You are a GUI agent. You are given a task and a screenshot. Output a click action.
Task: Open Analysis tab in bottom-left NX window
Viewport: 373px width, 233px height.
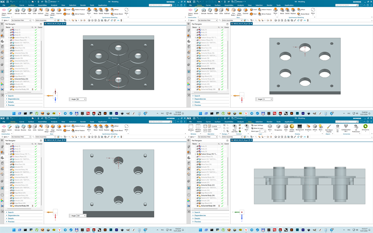[54, 122]
